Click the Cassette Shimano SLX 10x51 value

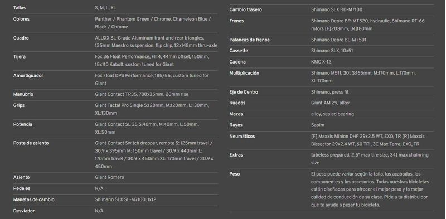pyautogui.click(x=332, y=51)
